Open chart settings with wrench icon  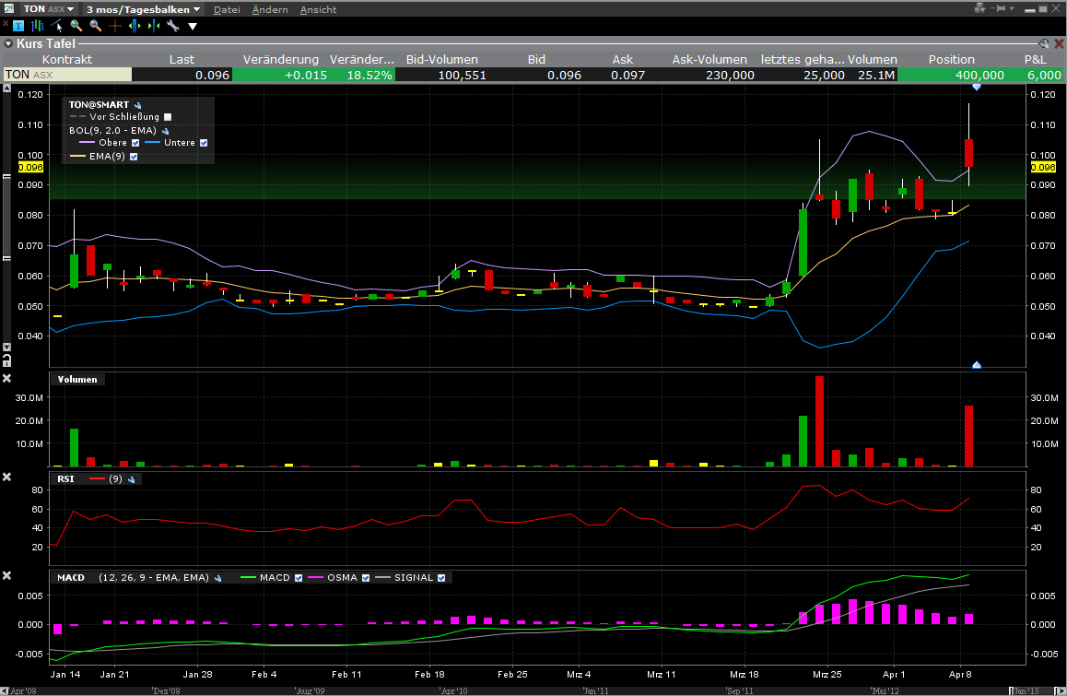172,26
